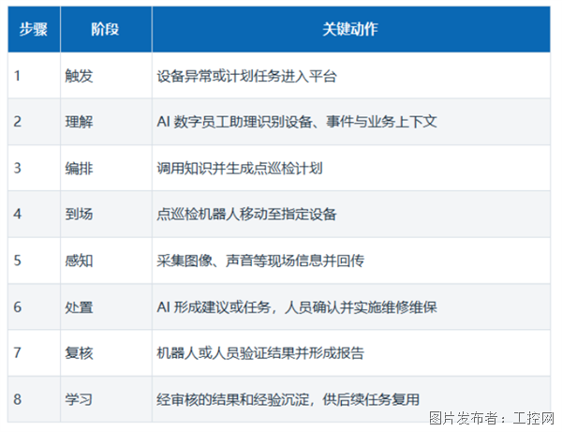Select the step number 2 cell
The height and width of the screenshot is (432, 562).
pos(34,122)
